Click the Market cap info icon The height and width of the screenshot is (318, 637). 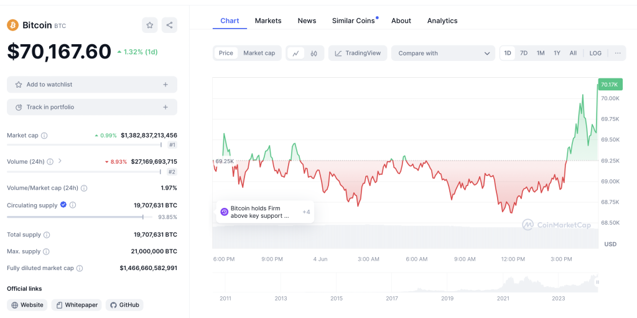coord(44,136)
